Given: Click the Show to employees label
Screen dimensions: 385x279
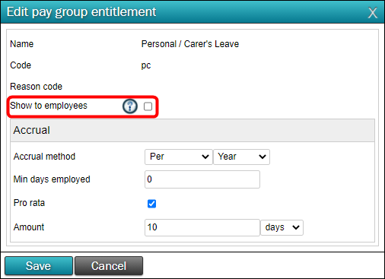Looking at the screenshot, I should [49, 106].
